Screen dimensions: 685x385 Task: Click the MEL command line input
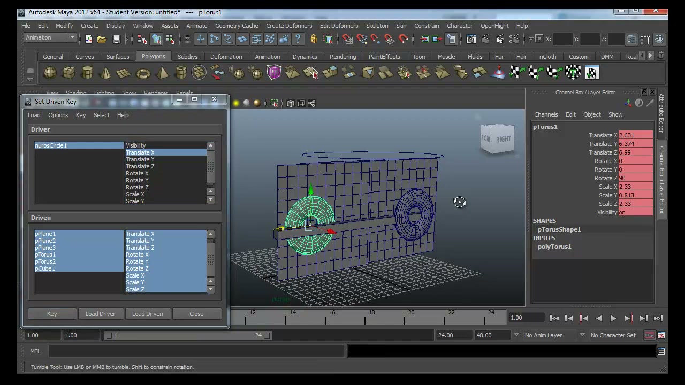pos(196,351)
